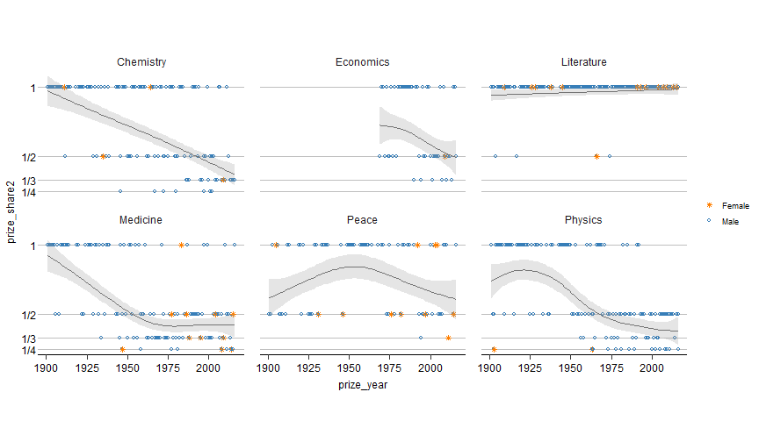Click the Peace panel title

pyautogui.click(x=362, y=219)
